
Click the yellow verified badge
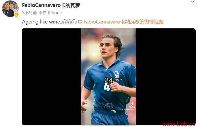(x=16, y=15)
